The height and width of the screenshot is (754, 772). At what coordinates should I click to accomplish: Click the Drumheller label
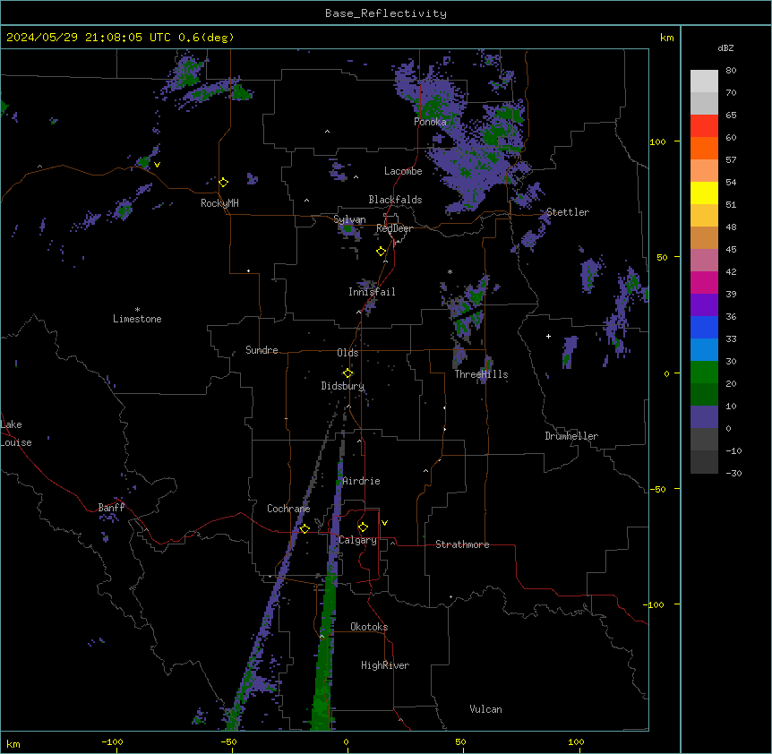[571, 436]
